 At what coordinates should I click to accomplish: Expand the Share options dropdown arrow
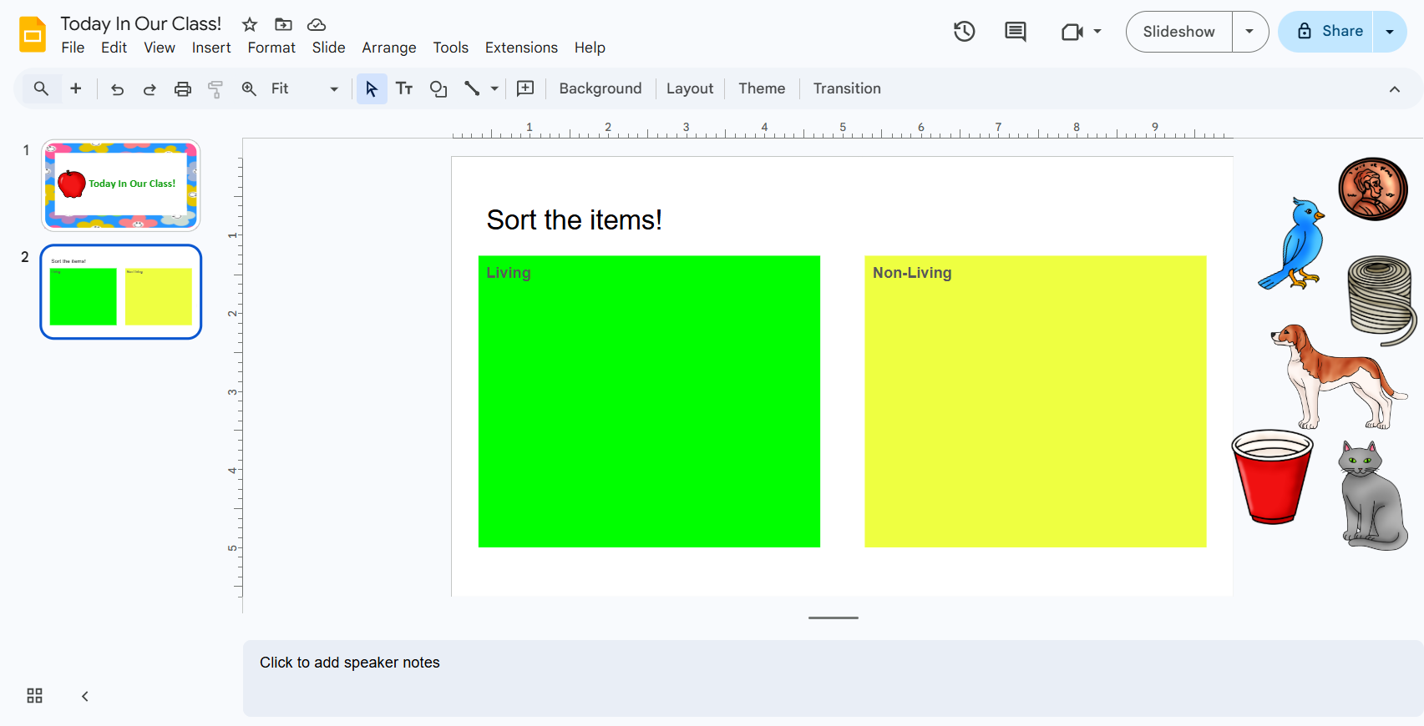click(x=1390, y=32)
